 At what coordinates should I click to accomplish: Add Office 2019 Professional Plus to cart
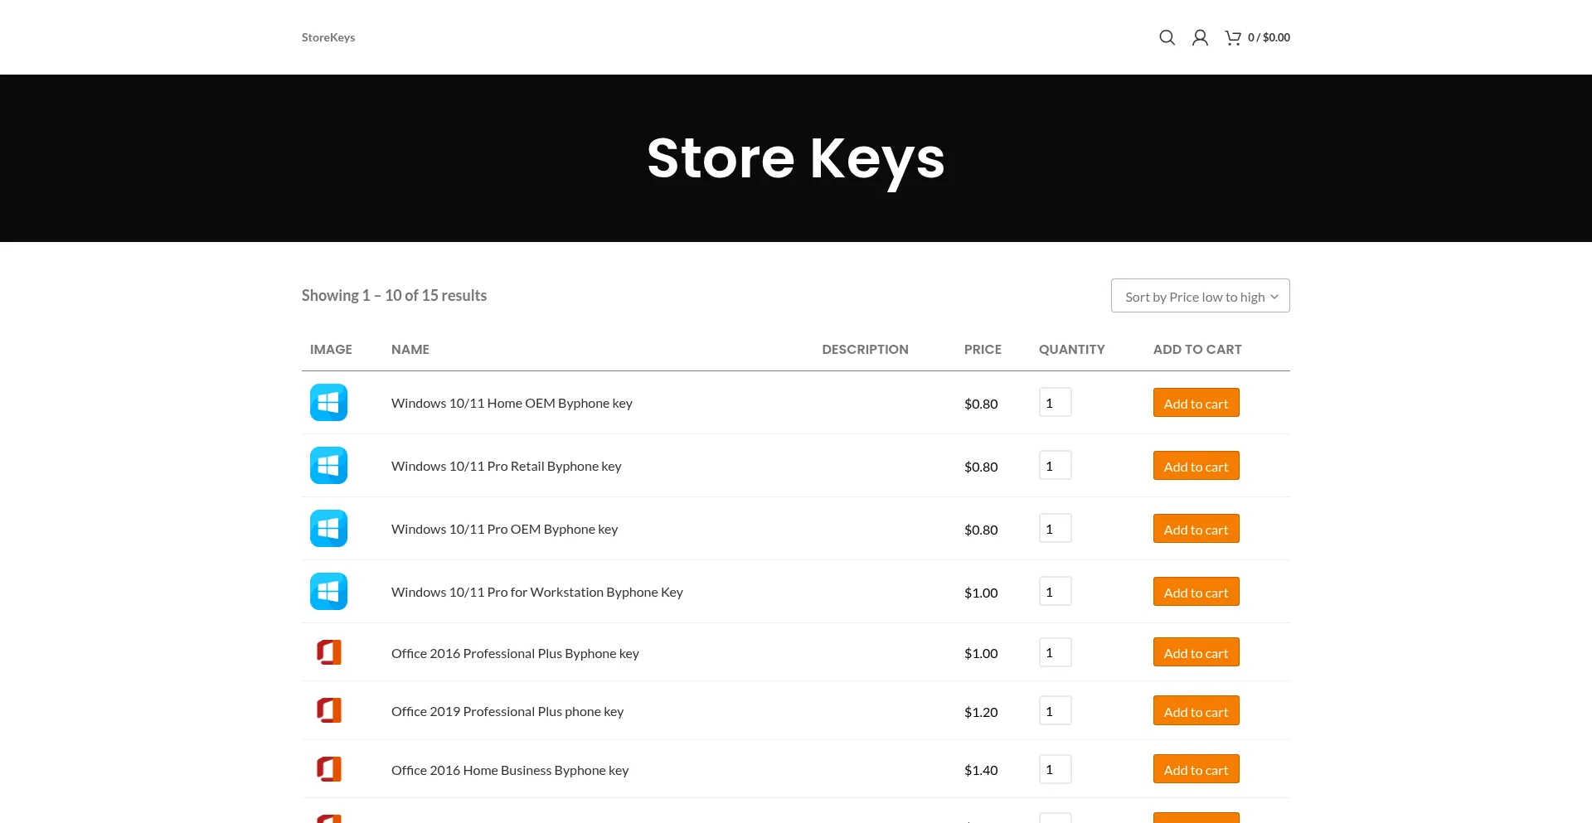coord(1196,711)
